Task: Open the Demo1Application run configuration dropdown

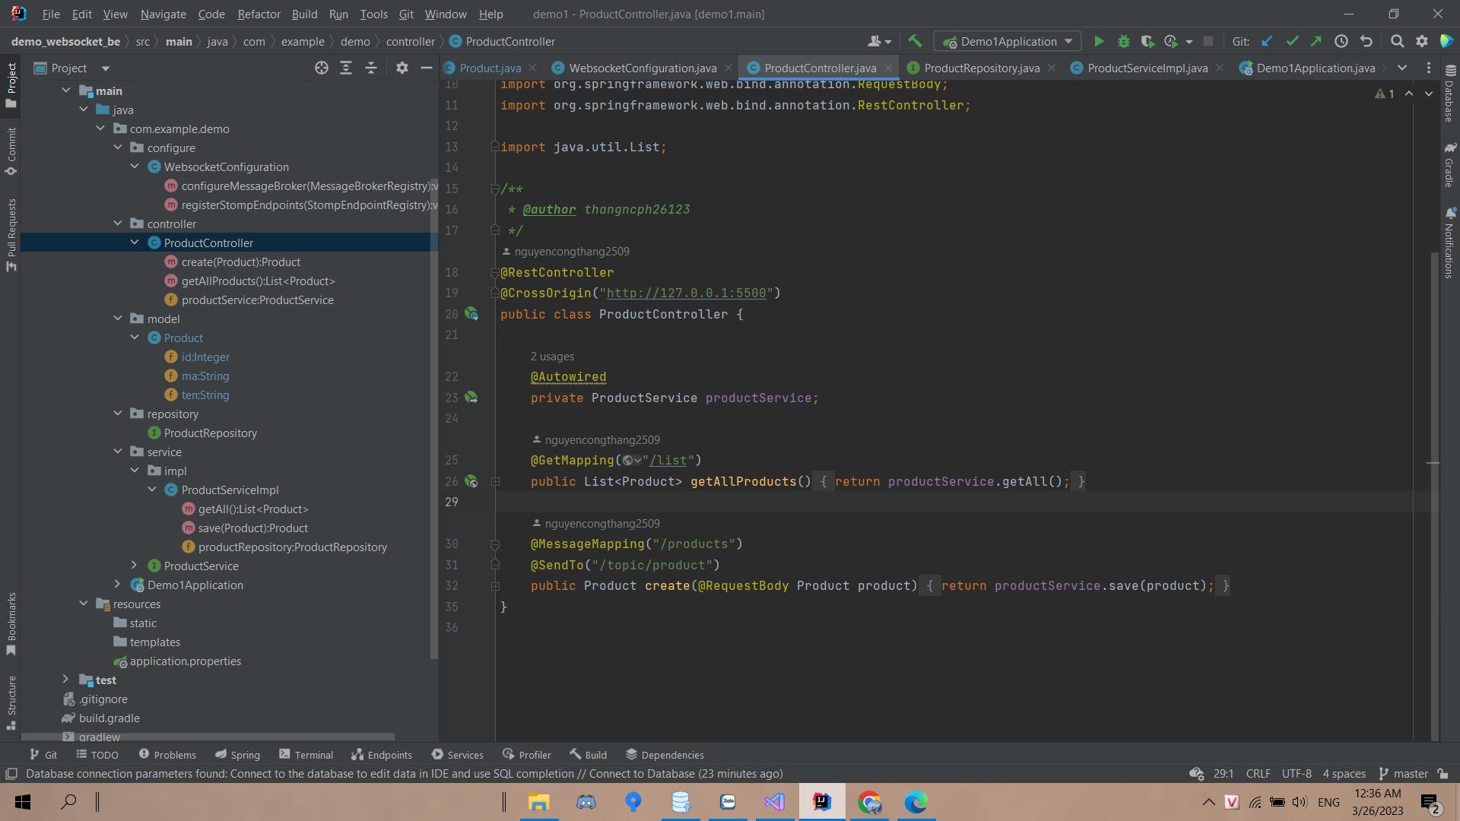Action: (1008, 42)
